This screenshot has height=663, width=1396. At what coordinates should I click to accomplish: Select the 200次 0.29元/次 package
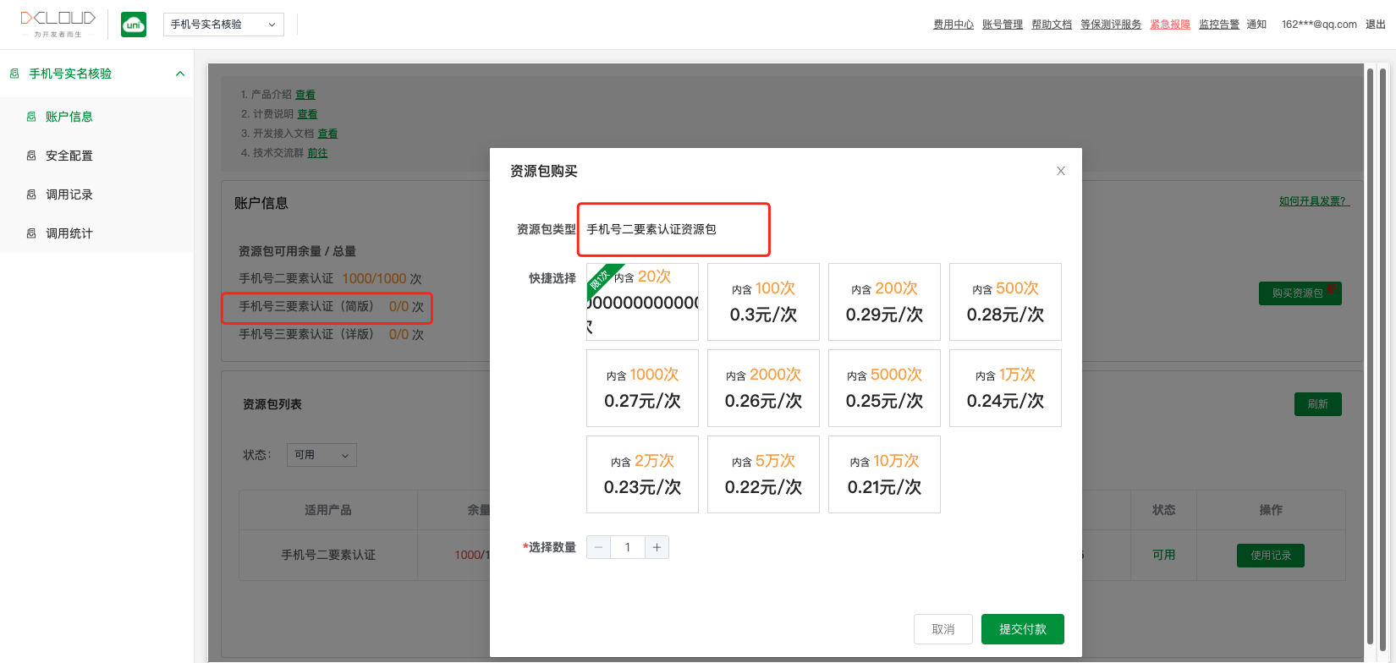(884, 302)
